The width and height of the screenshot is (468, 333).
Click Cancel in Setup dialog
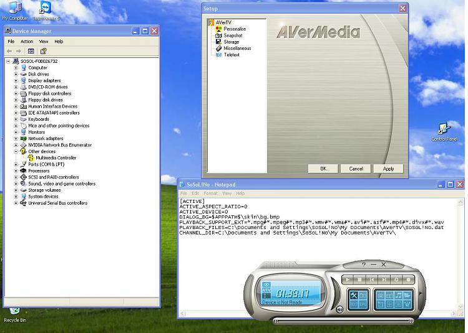[x=356, y=169]
